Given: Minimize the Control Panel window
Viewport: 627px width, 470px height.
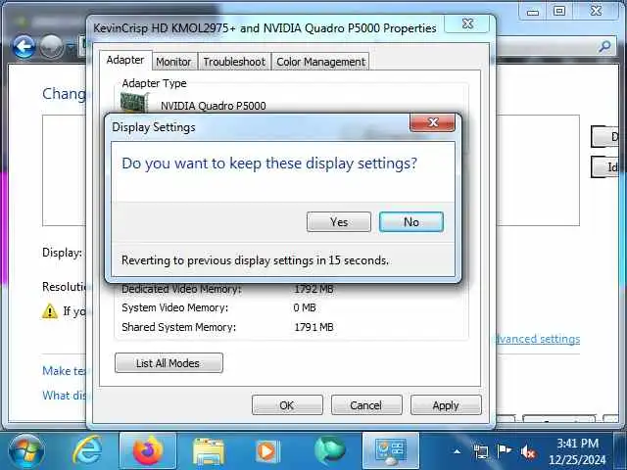Looking at the screenshot, I should [533, 11].
